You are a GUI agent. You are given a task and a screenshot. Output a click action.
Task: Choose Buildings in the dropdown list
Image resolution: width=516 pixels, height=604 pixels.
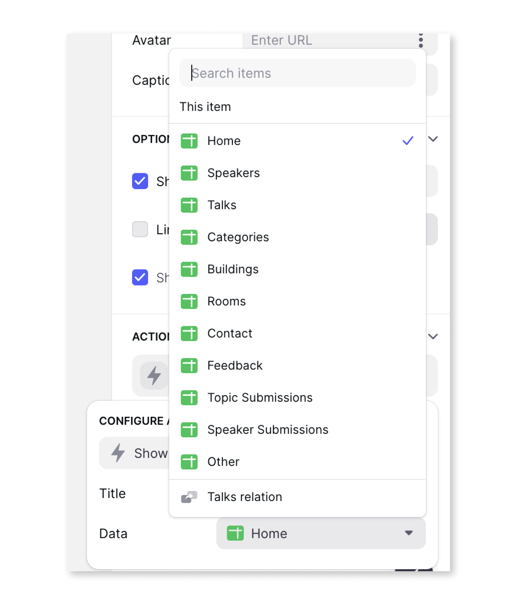tap(233, 269)
